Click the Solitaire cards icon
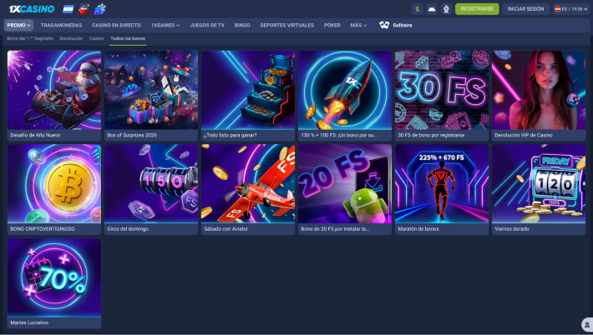Image resolution: width=593 pixels, height=335 pixels. pos(384,25)
